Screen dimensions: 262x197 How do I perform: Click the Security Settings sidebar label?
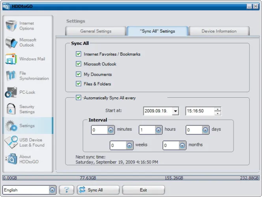point(27,109)
